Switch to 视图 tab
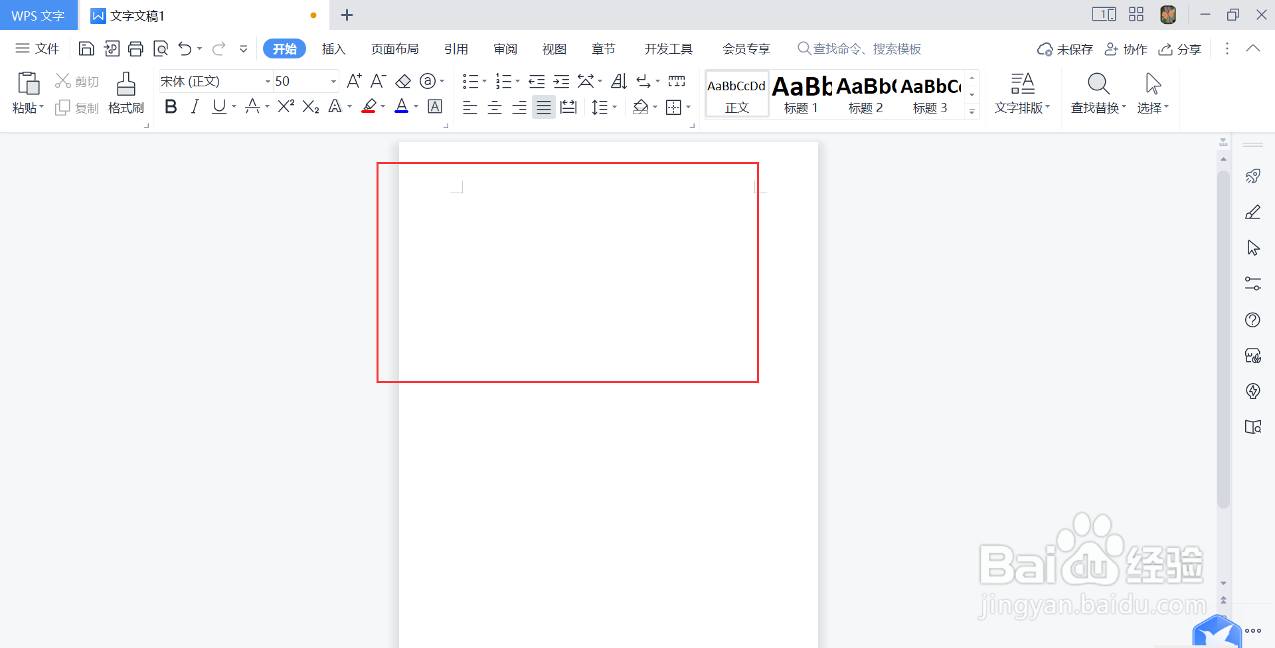Screen dimensions: 1275x648 pos(554,48)
